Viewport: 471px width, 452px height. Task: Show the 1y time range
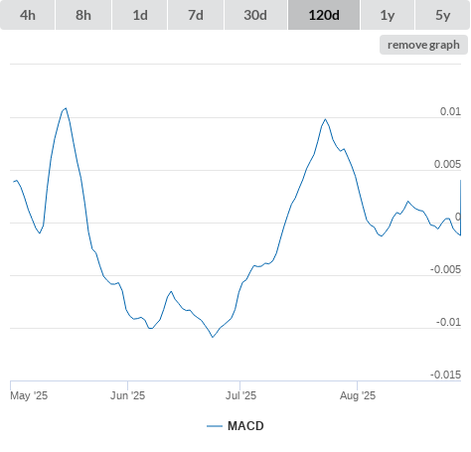[x=388, y=15]
